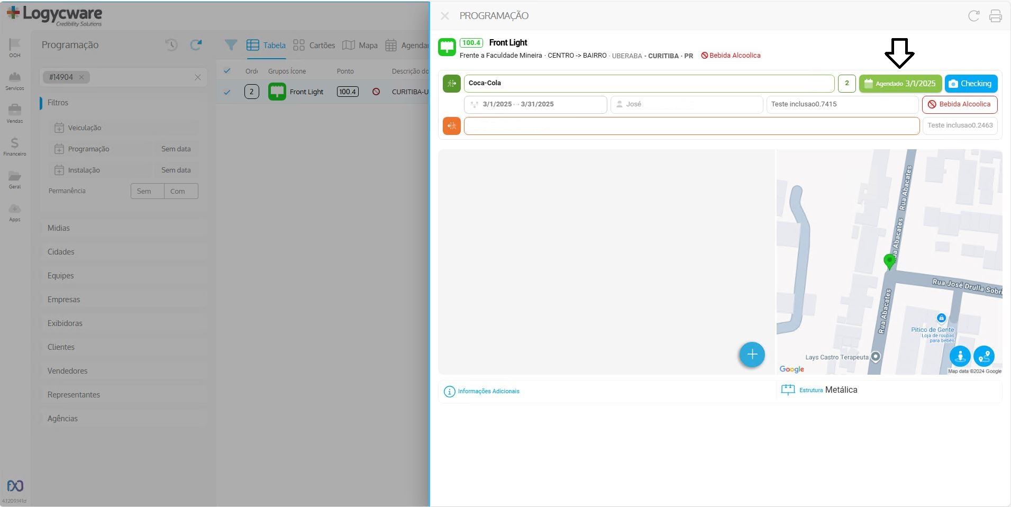
Task: Expand the Exibidoras filter section
Action: tap(123, 323)
